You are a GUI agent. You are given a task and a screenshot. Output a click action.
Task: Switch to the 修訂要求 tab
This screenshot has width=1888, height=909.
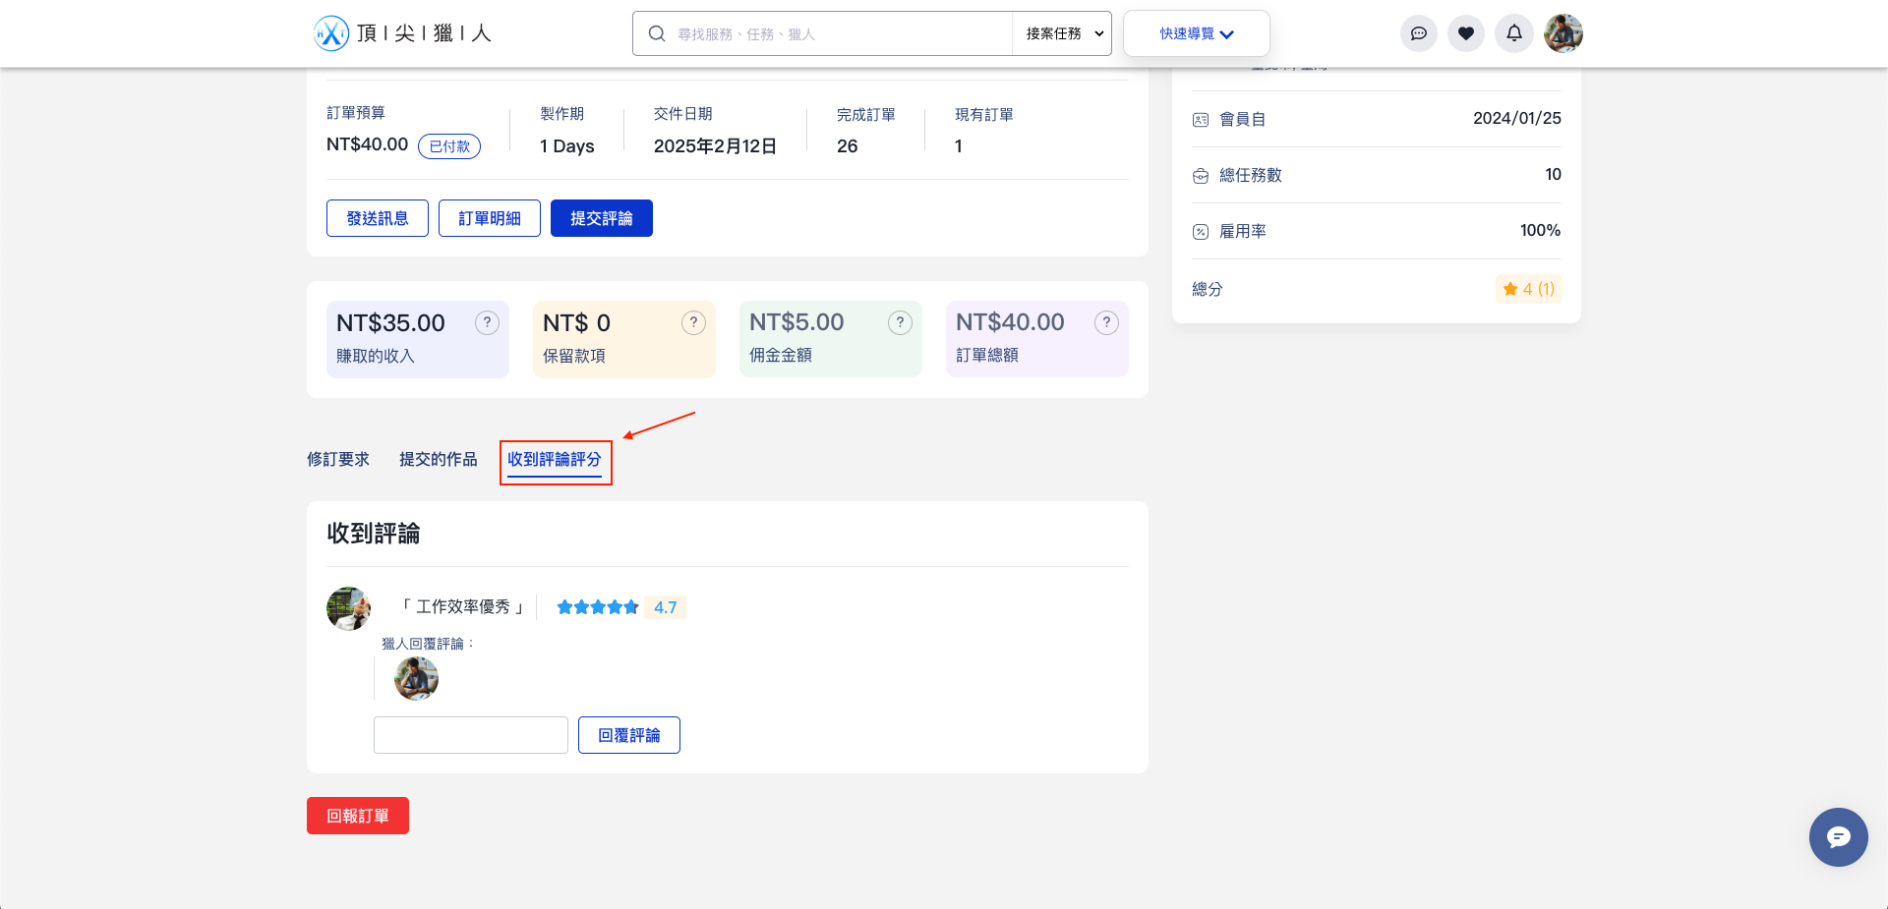coord(338,459)
